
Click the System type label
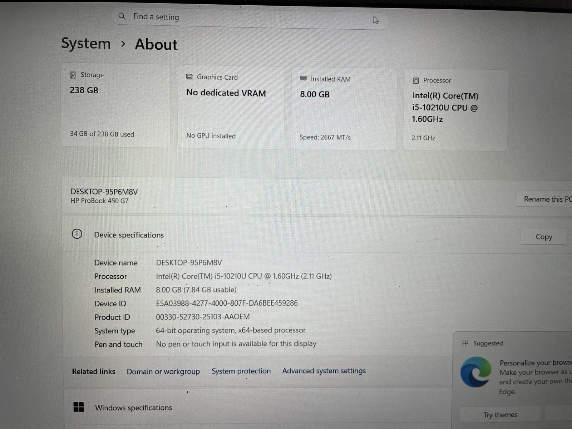pos(114,331)
